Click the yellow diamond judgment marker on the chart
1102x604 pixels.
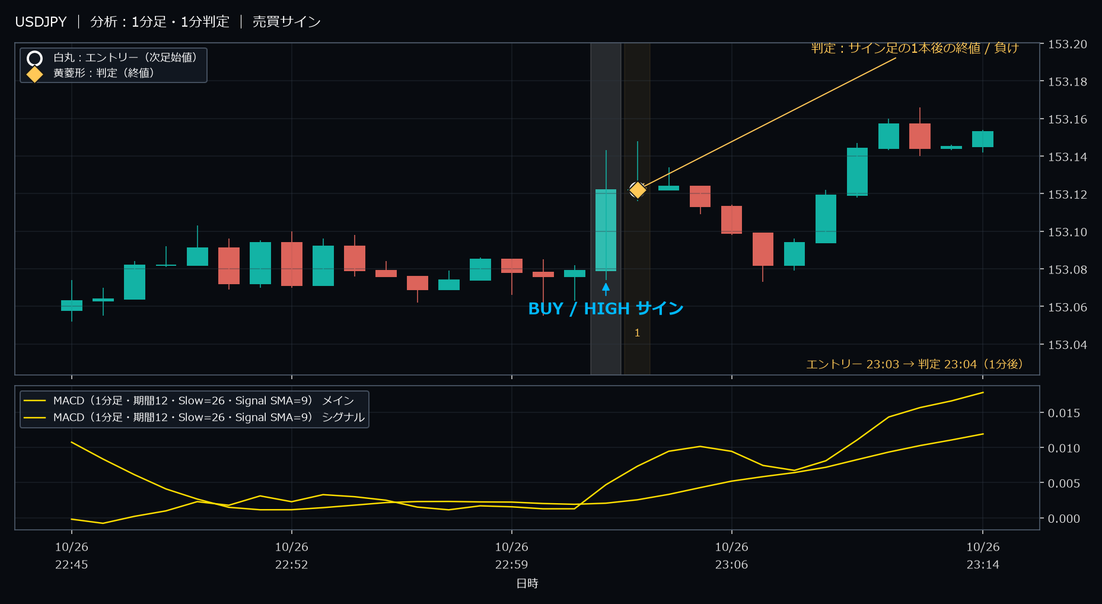pyautogui.click(x=638, y=190)
